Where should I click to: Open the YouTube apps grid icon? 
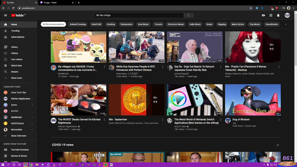[271, 15]
